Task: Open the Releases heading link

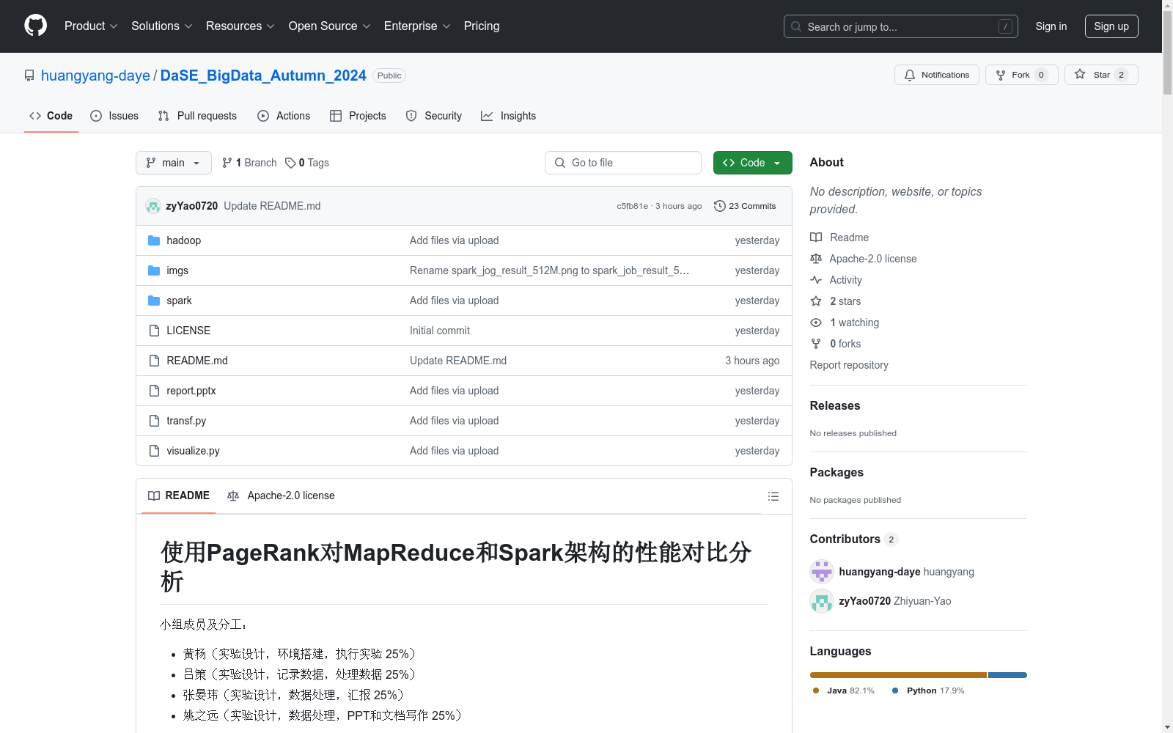Action: pos(835,405)
